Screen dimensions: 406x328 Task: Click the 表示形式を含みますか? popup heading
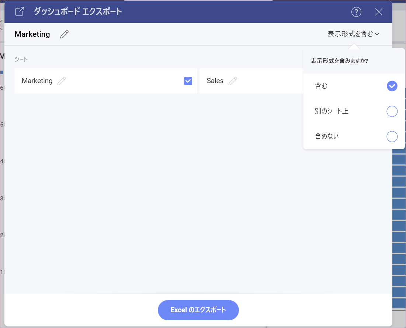[x=339, y=61]
